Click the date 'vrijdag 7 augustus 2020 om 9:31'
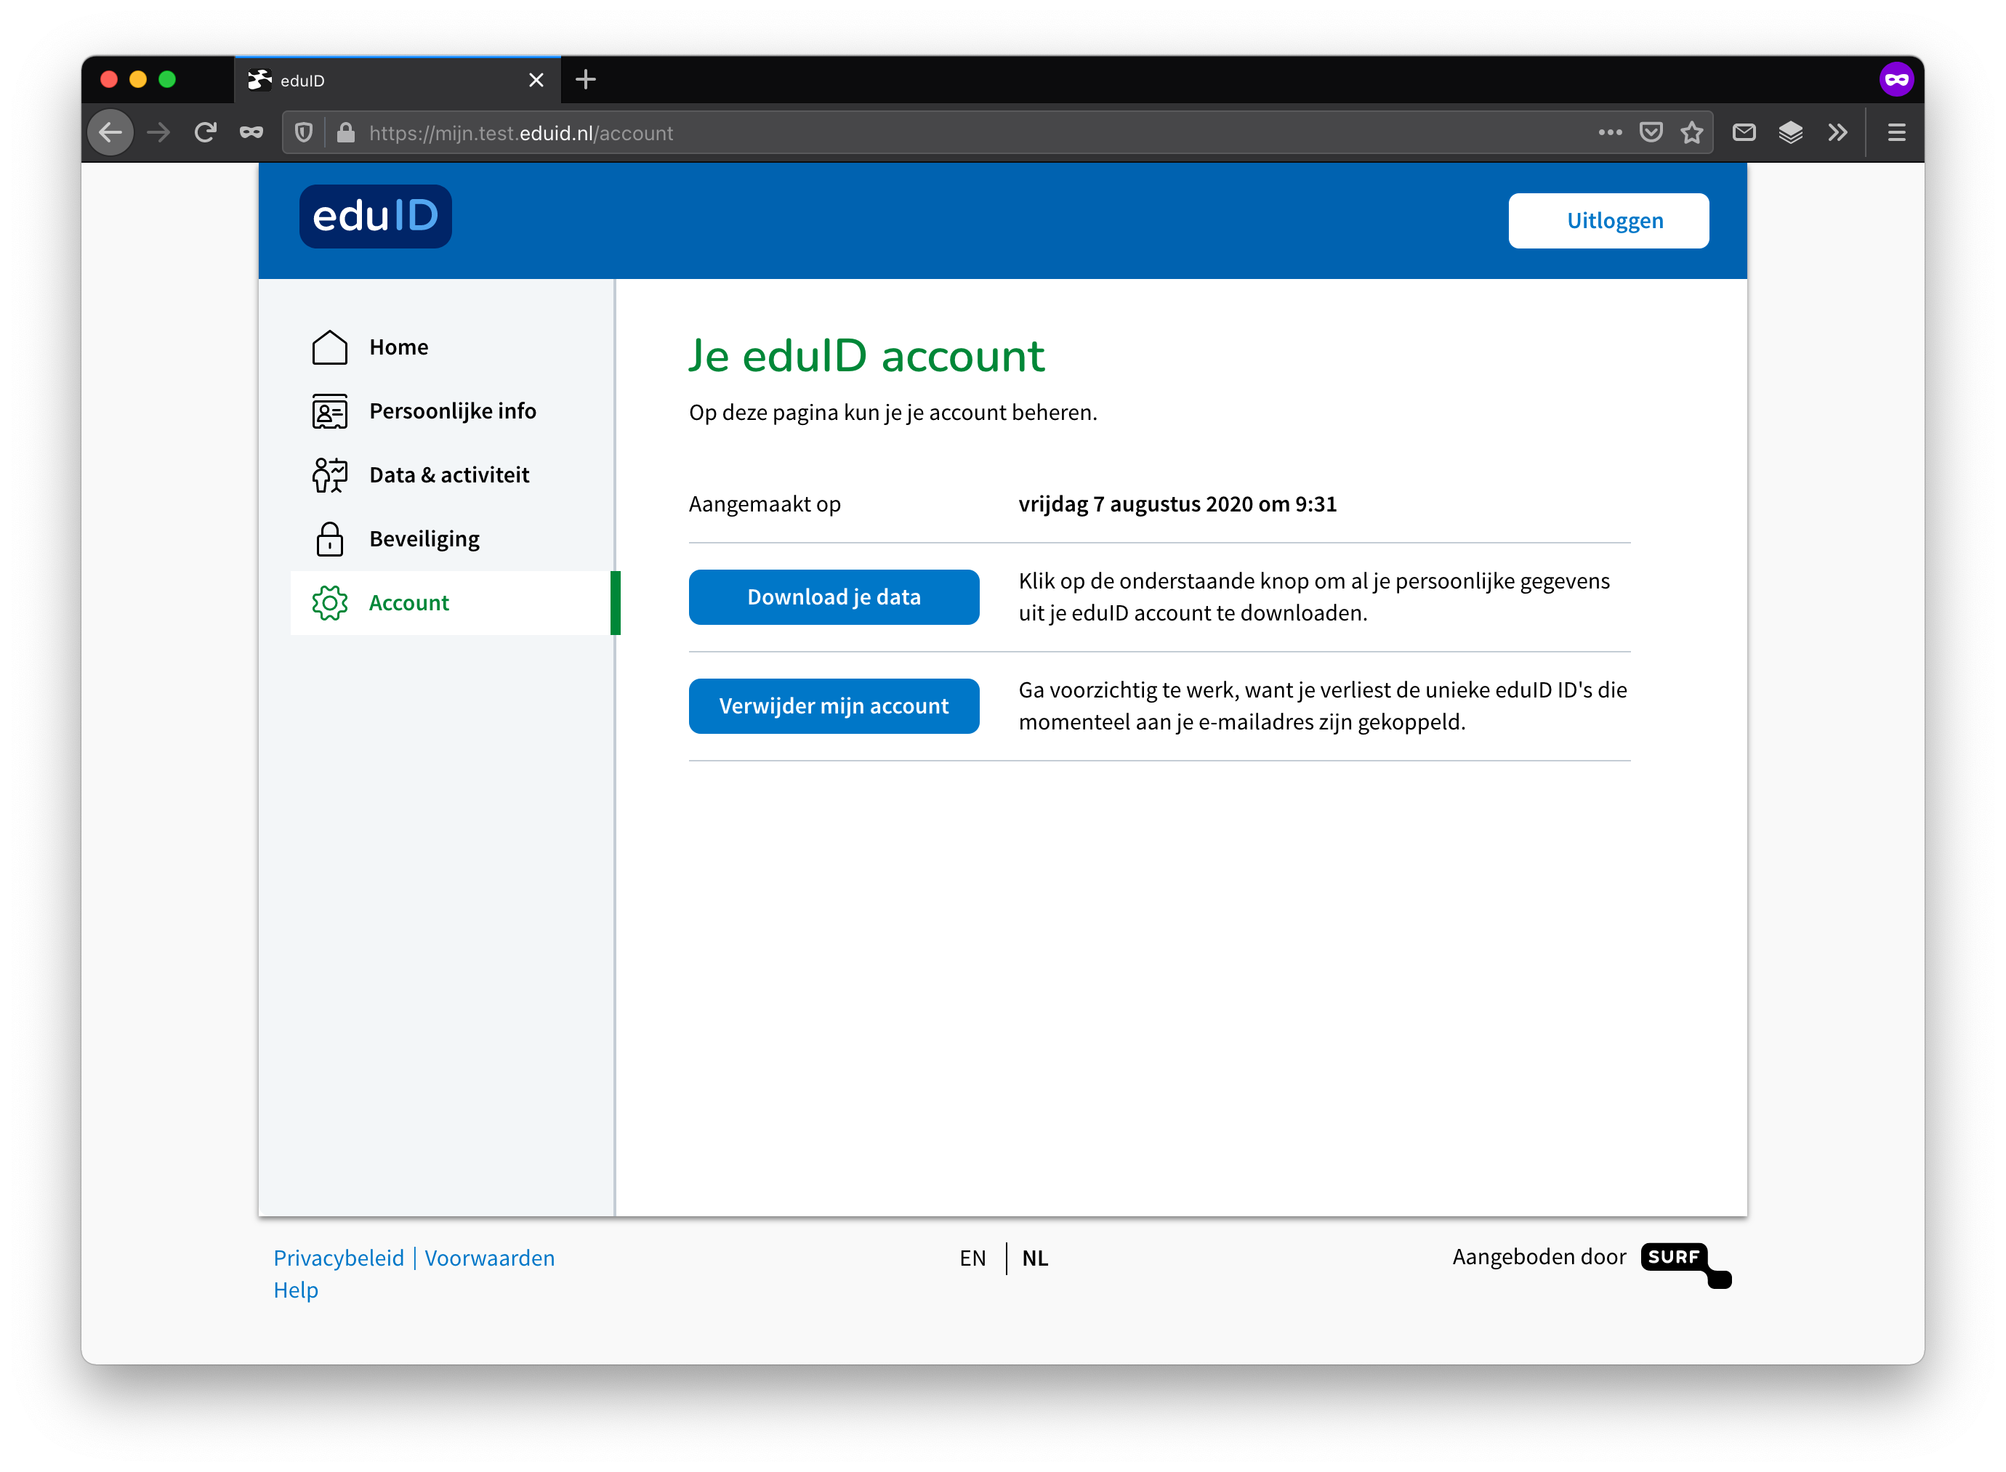Screen dimensions: 2006x1472 [1177, 504]
